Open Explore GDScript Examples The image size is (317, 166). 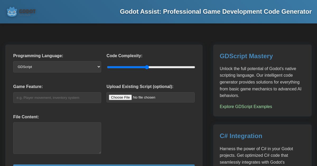(246, 107)
